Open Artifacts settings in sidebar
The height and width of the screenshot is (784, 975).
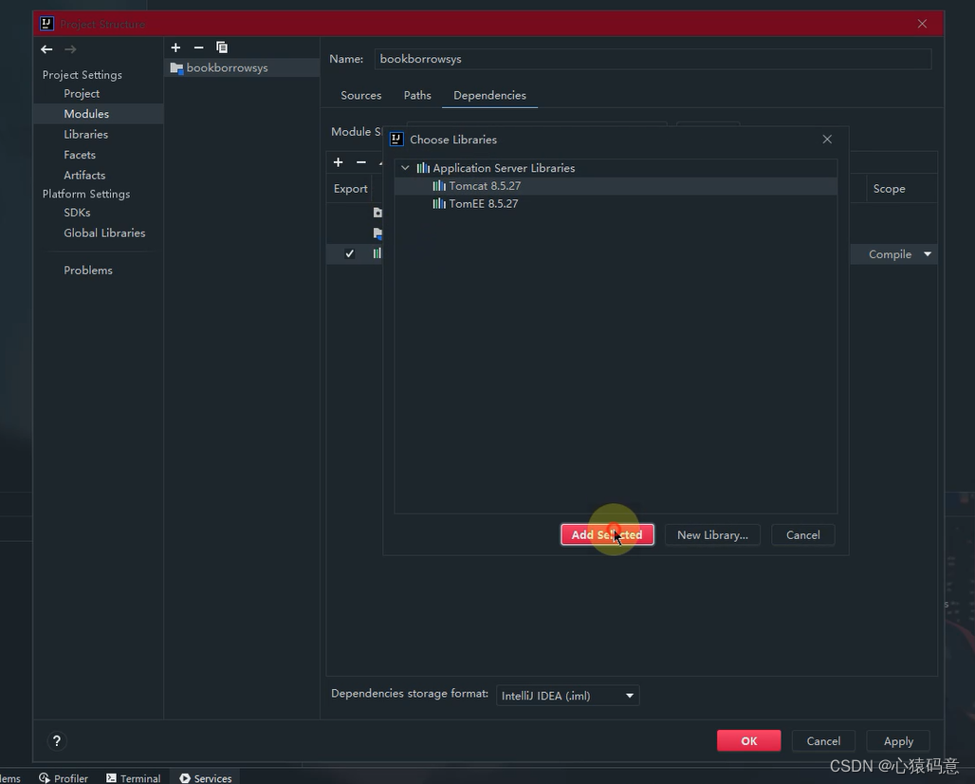[x=84, y=176]
